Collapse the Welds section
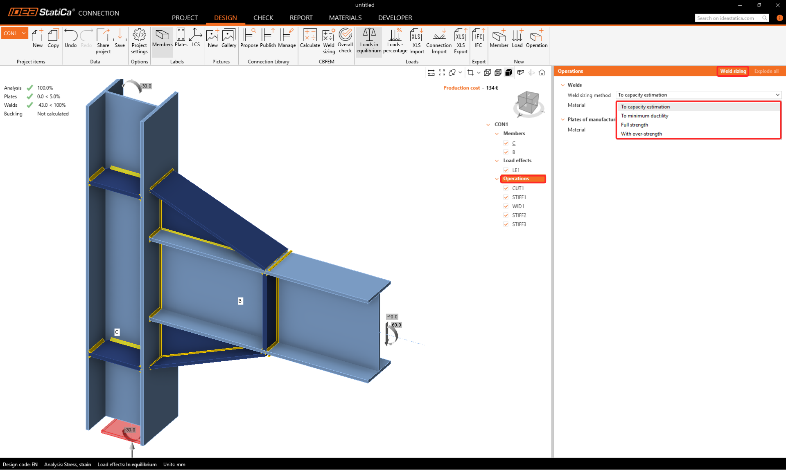 [563, 85]
